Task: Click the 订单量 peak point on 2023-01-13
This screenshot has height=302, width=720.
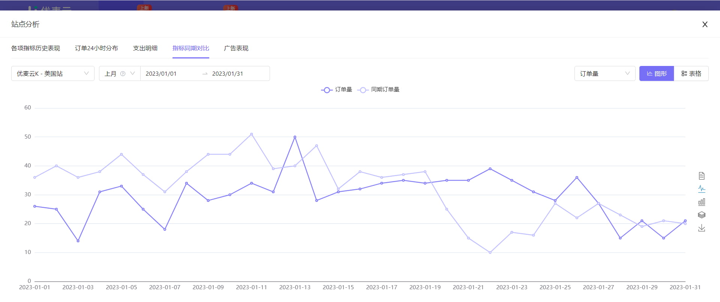Action: 295,137
